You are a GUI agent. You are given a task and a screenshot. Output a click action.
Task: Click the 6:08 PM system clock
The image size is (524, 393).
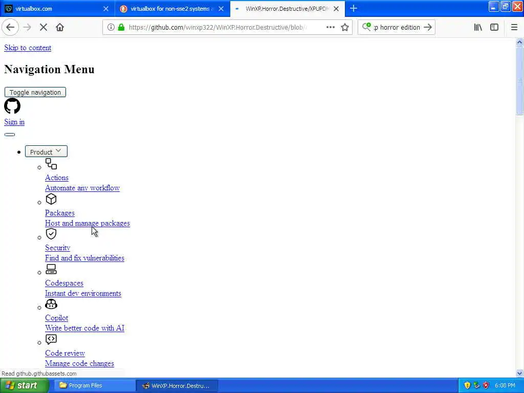(505, 386)
